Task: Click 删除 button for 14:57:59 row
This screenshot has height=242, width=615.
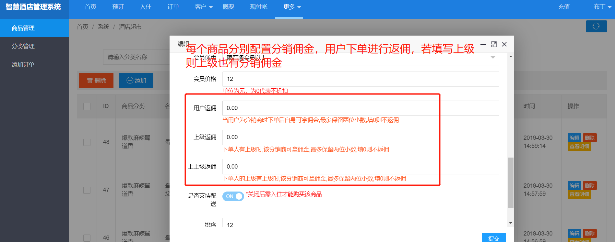Action: click(x=590, y=186)
